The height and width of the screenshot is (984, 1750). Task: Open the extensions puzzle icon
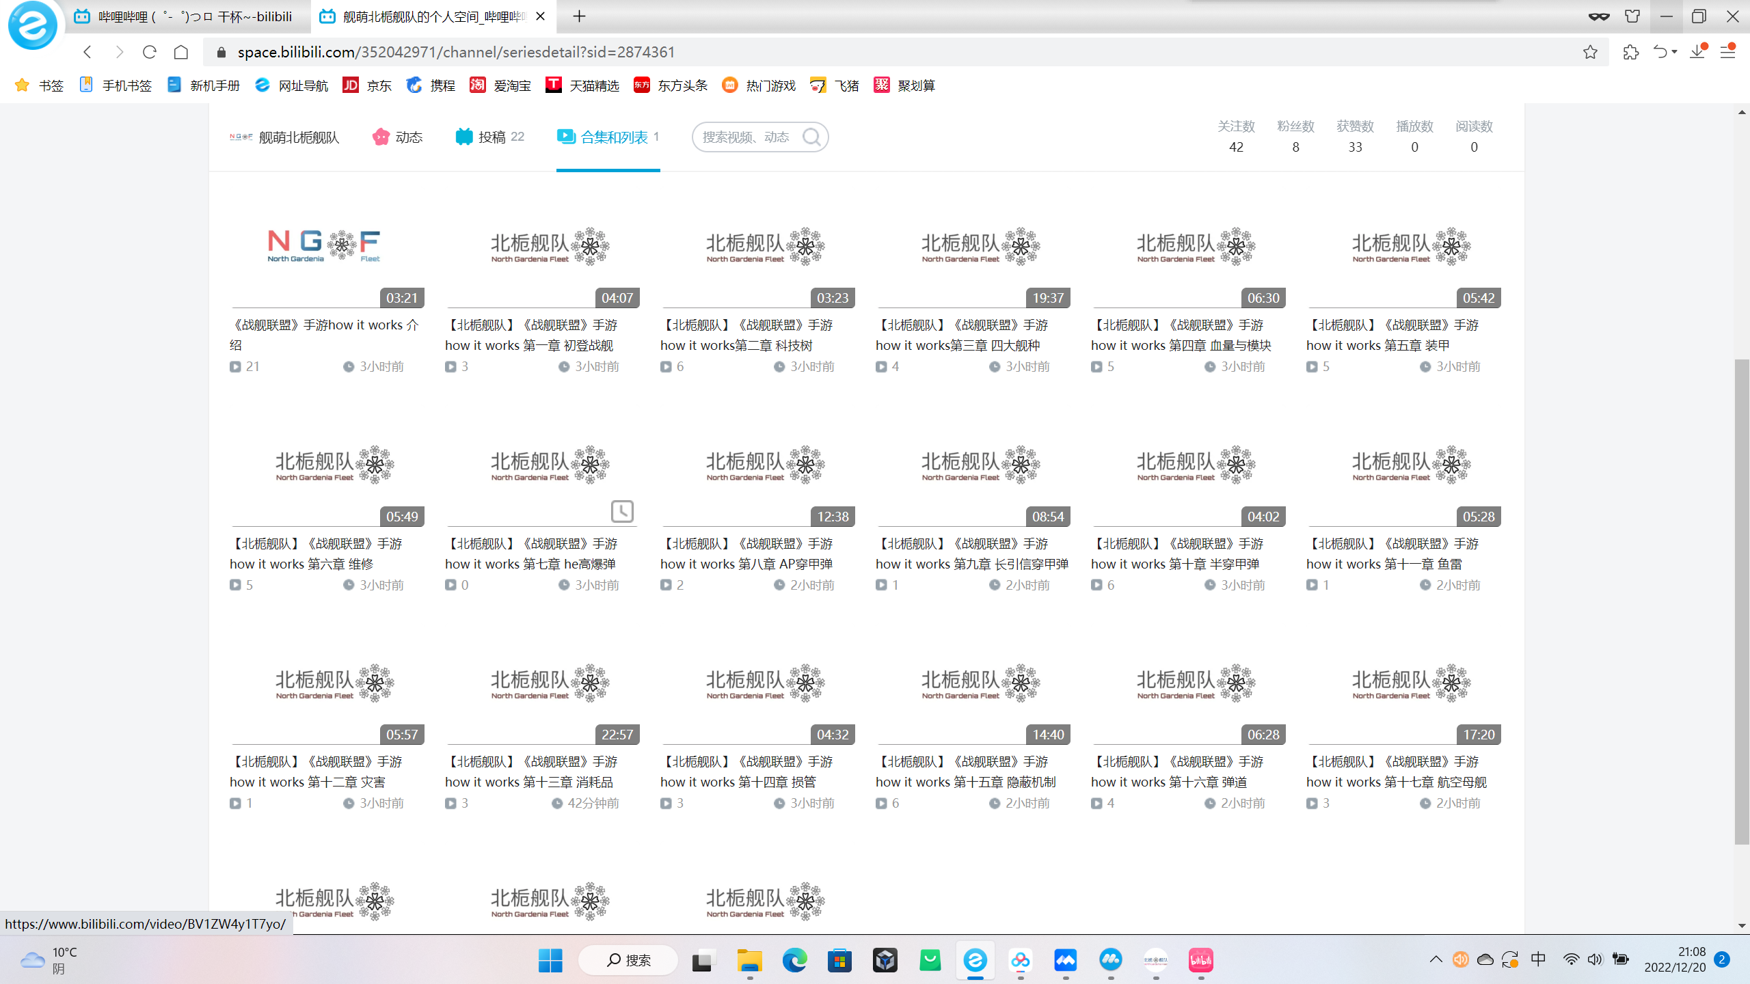pyautogui.click(x=1631, y=52)
